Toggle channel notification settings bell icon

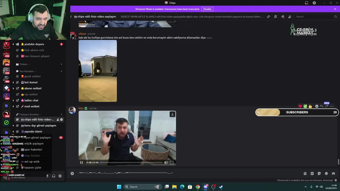point(276,17)
